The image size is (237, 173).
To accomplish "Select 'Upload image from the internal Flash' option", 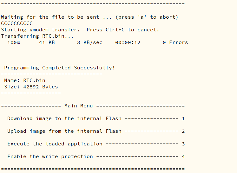I will click(64, 131).
